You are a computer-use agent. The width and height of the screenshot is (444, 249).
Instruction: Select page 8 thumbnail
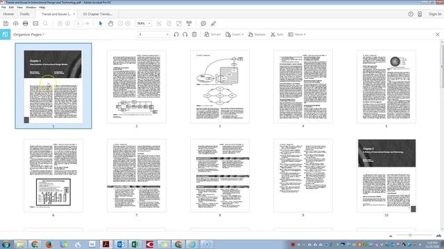220,176
